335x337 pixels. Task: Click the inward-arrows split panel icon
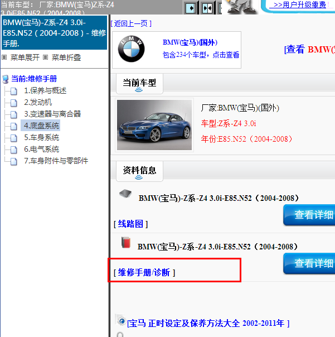point(207,8)
